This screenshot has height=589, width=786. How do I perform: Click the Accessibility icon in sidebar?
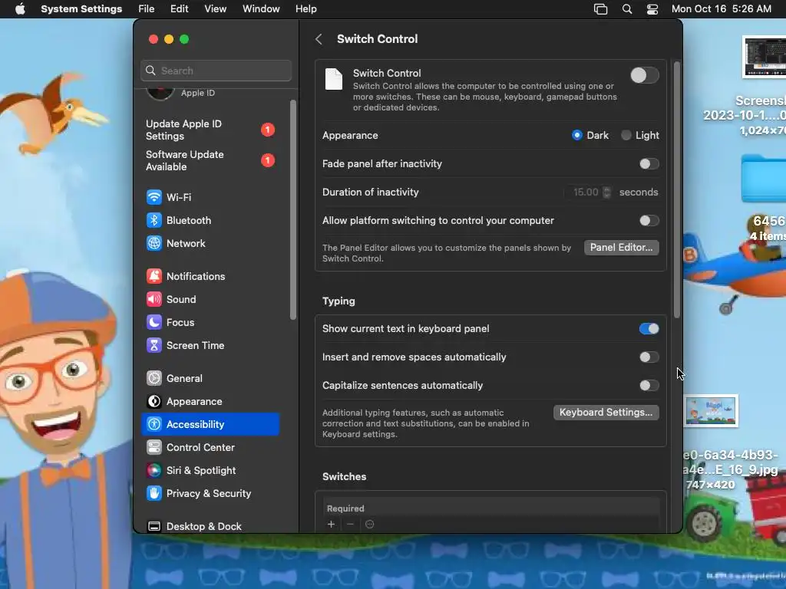point(154,425)
